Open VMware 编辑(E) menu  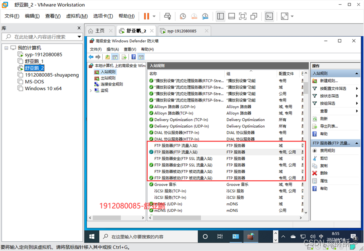pos(32,16)
